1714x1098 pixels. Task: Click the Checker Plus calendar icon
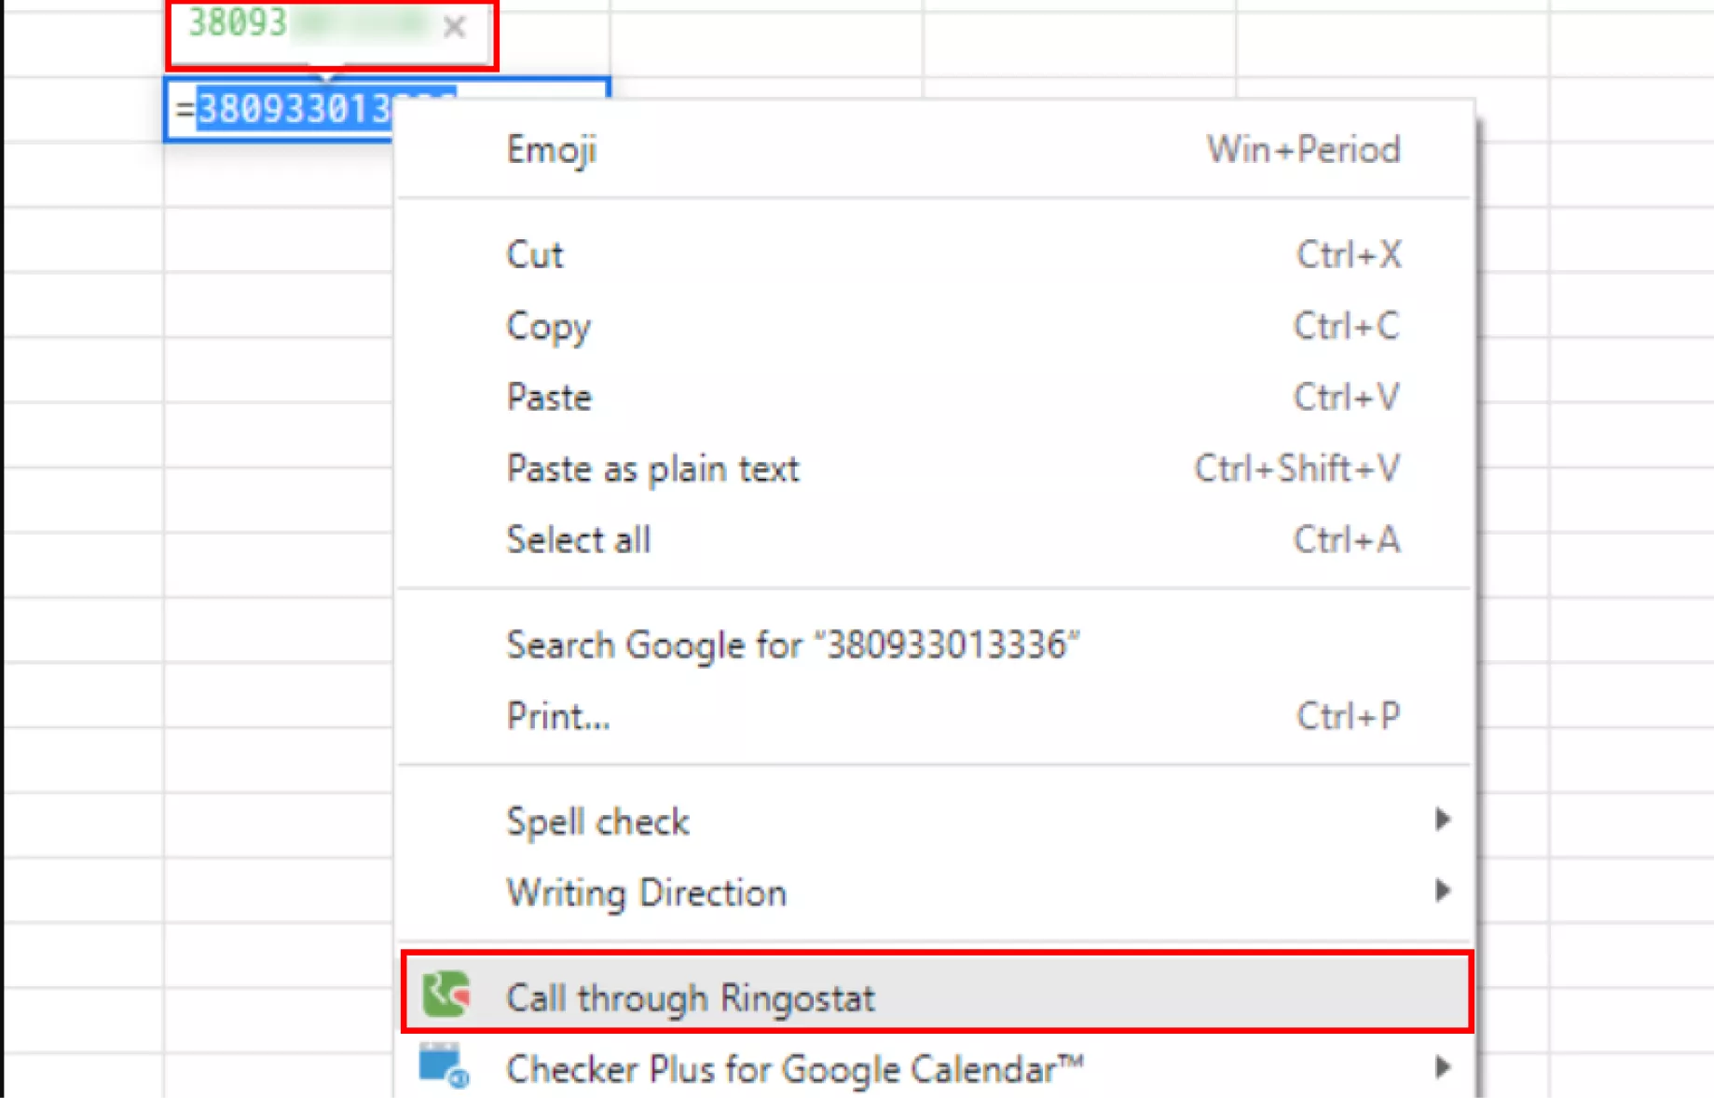click(x=444, y=1065)
